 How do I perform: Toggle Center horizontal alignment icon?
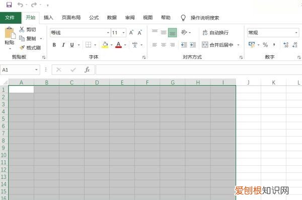164,45
